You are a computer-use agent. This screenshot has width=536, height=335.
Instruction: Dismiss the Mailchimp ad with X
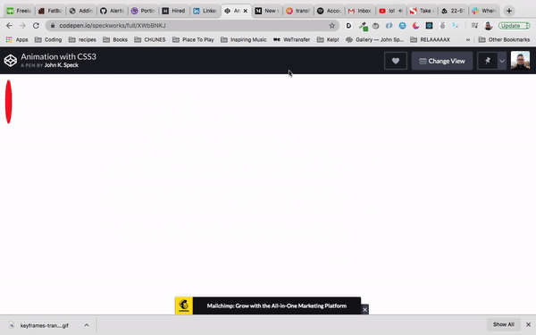(365, 309)
